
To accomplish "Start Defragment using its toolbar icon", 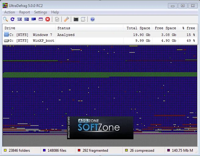I will [x=20, y=19].
